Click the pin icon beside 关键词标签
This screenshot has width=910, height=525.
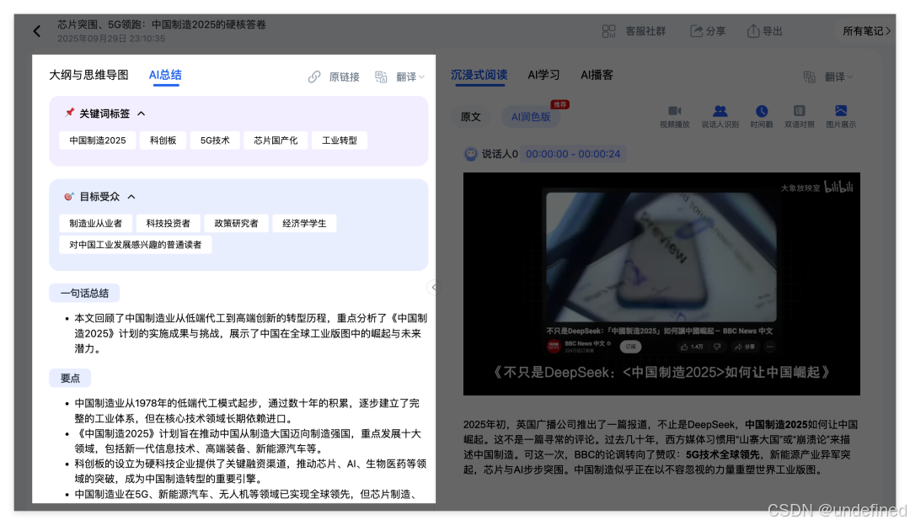click(70, 113)
